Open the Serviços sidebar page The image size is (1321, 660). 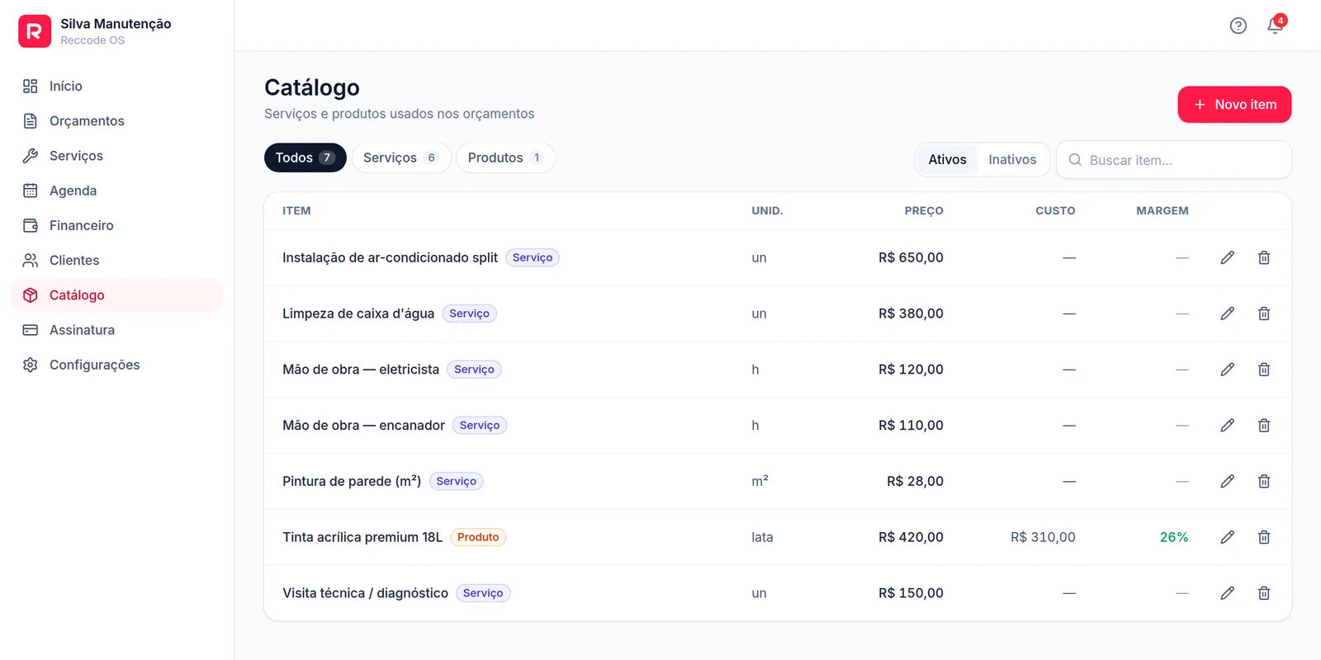click(117, 156)
